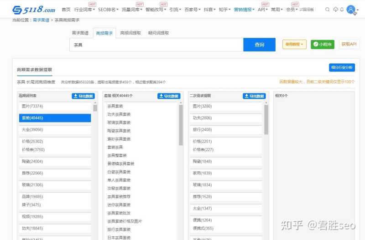Image resolution: width=365 pixels, height=240 pixels.
Task: Click the 玻璃茶具套装 keyword
Action: [x=119, y=123]
